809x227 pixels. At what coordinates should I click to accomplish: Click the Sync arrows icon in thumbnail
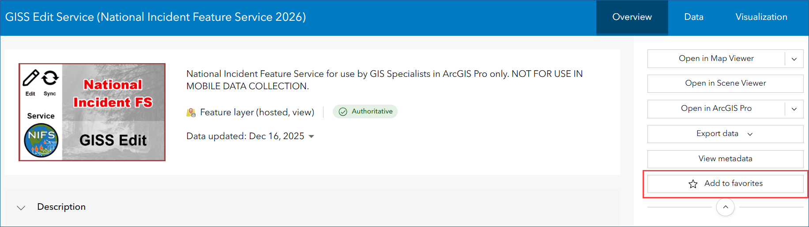coord(50,78)
